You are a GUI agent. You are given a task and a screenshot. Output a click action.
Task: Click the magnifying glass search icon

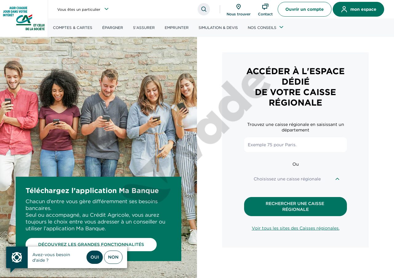pyautogui.click(x=204, y=9)
